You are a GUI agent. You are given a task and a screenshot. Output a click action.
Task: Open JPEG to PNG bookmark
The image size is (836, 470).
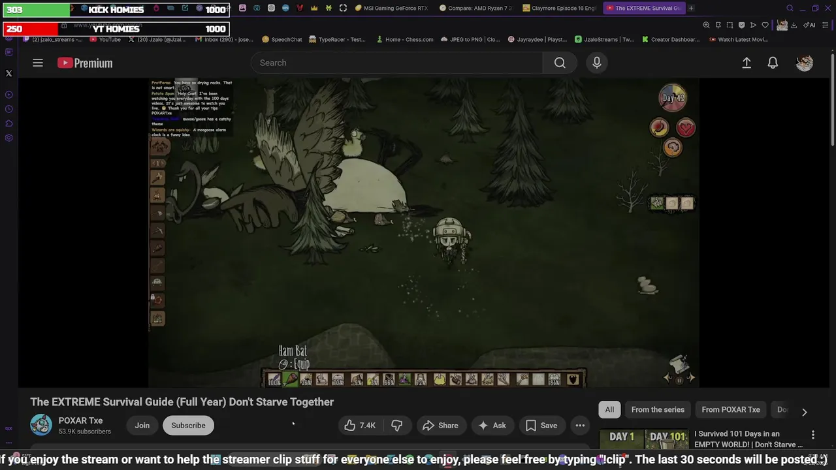coord(470,39)
